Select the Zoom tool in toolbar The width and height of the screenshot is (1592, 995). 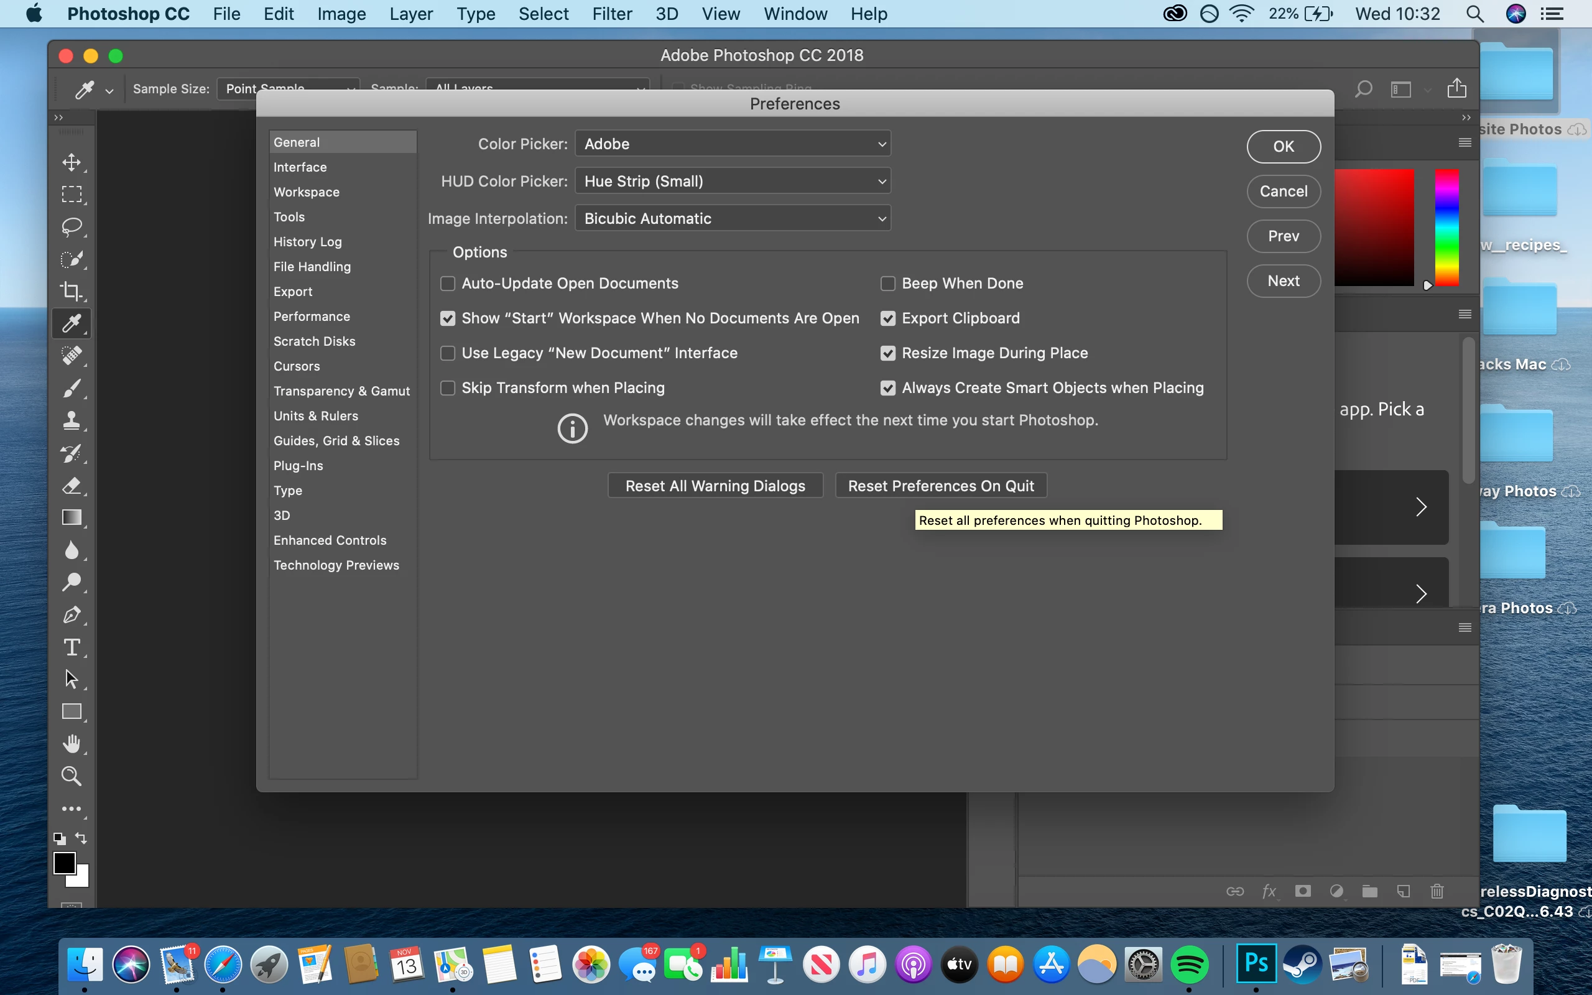[x=71, y=776]
